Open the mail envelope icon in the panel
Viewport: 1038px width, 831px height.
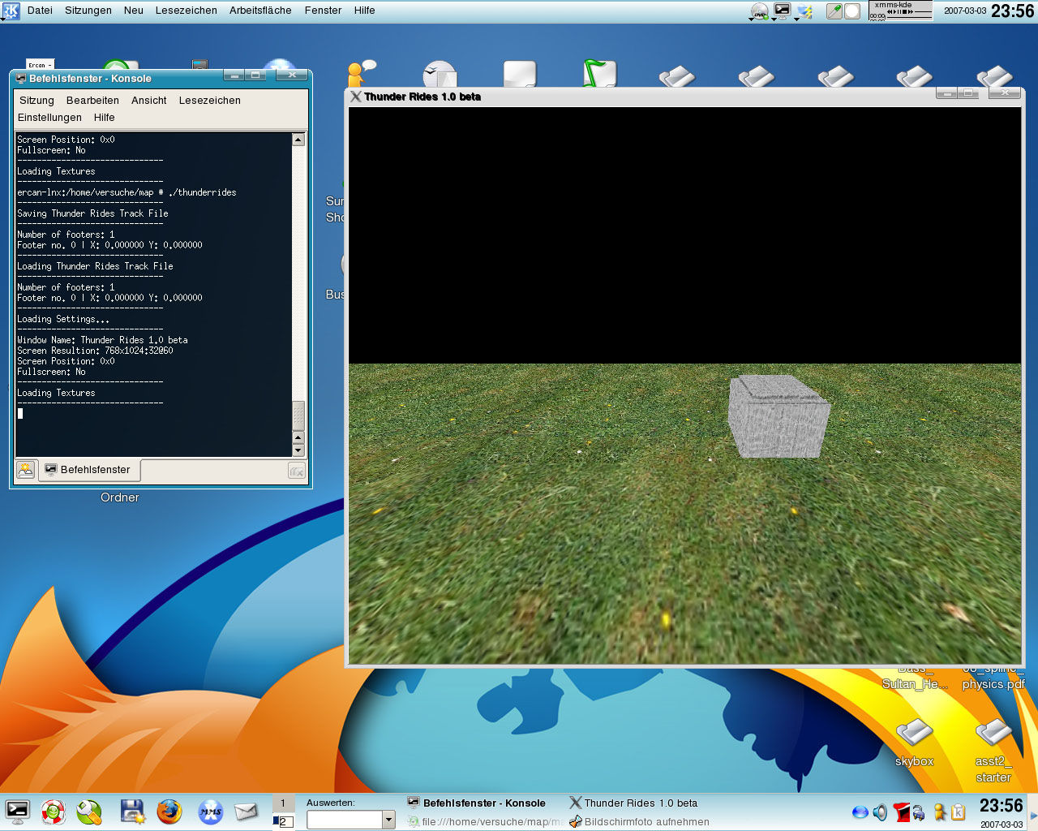[246, 811]
